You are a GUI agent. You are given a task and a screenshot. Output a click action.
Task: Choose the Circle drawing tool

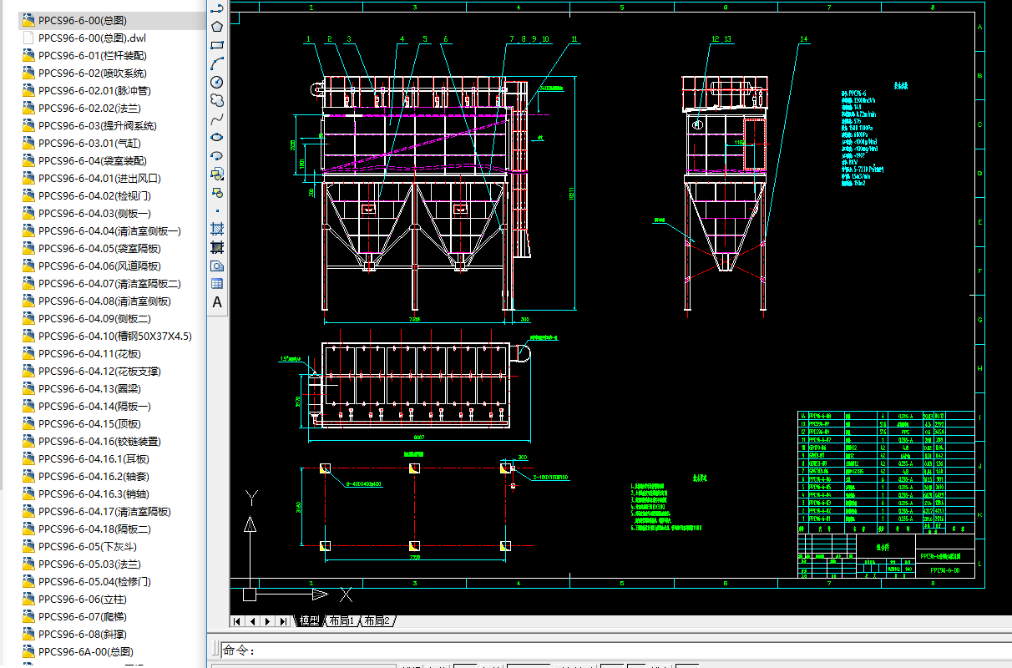[x=217, y=82]
